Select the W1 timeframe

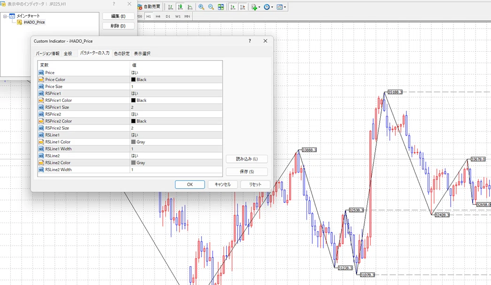coord(178,16)
